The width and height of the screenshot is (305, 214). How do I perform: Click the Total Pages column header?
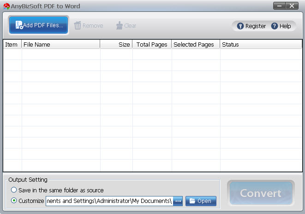click(152, 44)
